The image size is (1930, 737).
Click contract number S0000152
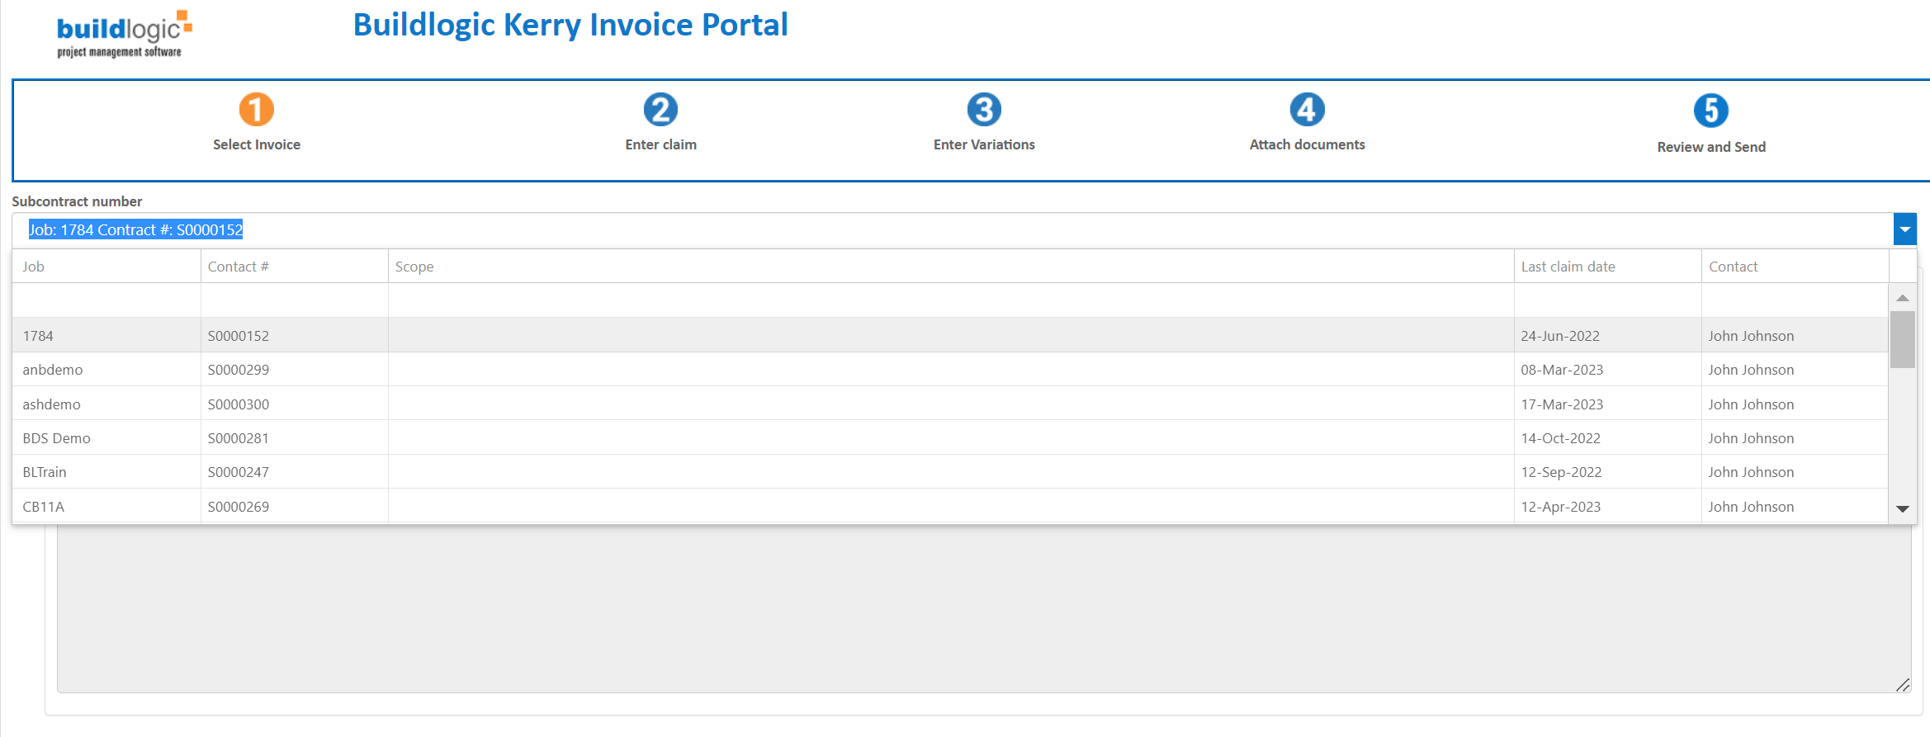click(239, 336)
